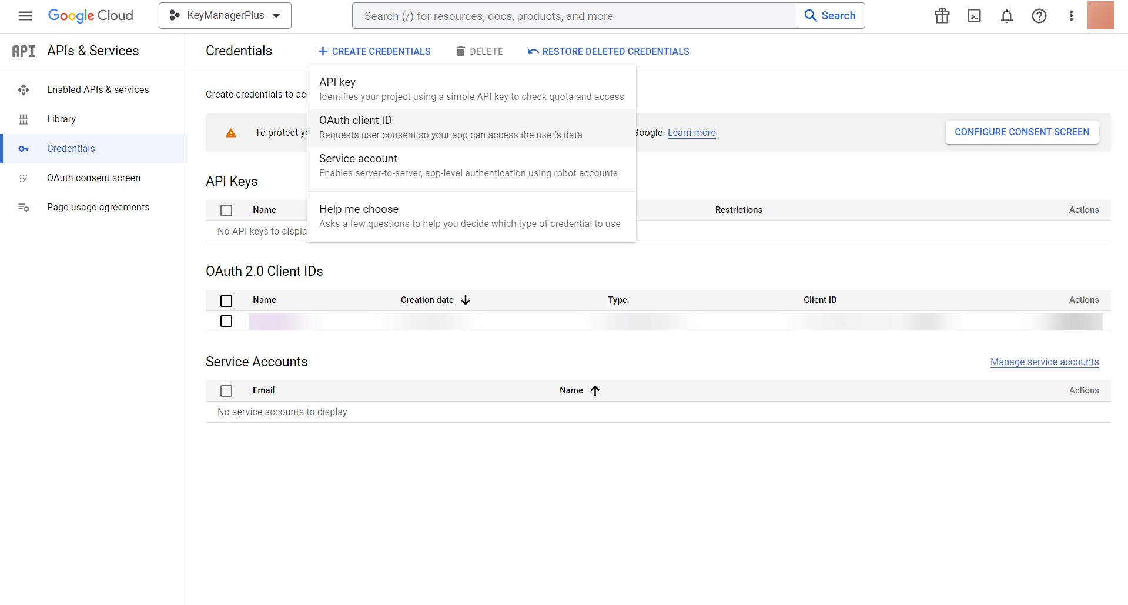
Task: Open the notifications bell
Action: (x=1007, y=16)
